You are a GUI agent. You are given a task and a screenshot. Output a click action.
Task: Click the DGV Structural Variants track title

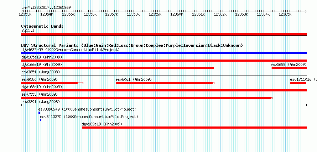[x=132, y=45]
